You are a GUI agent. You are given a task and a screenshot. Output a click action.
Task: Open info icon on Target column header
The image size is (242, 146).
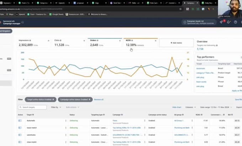[33, 115]
